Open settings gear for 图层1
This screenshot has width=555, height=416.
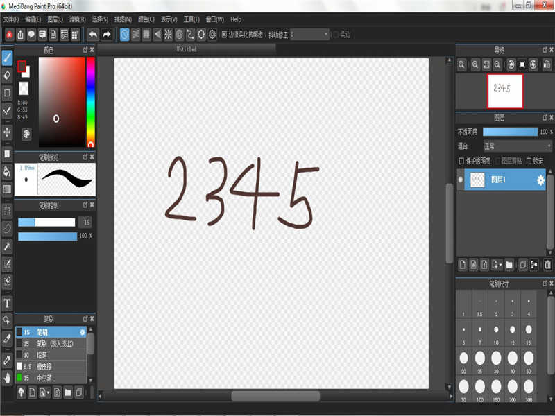(540, 180)
